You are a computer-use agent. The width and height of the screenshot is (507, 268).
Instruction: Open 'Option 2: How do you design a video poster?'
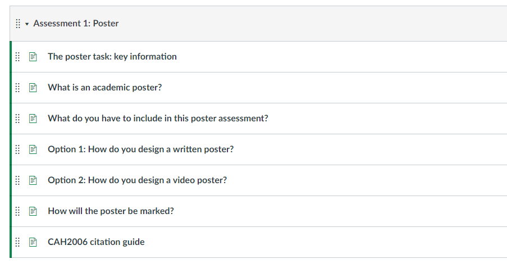coord(137,180)
